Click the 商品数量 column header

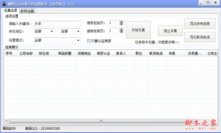[x=66, y=53]
